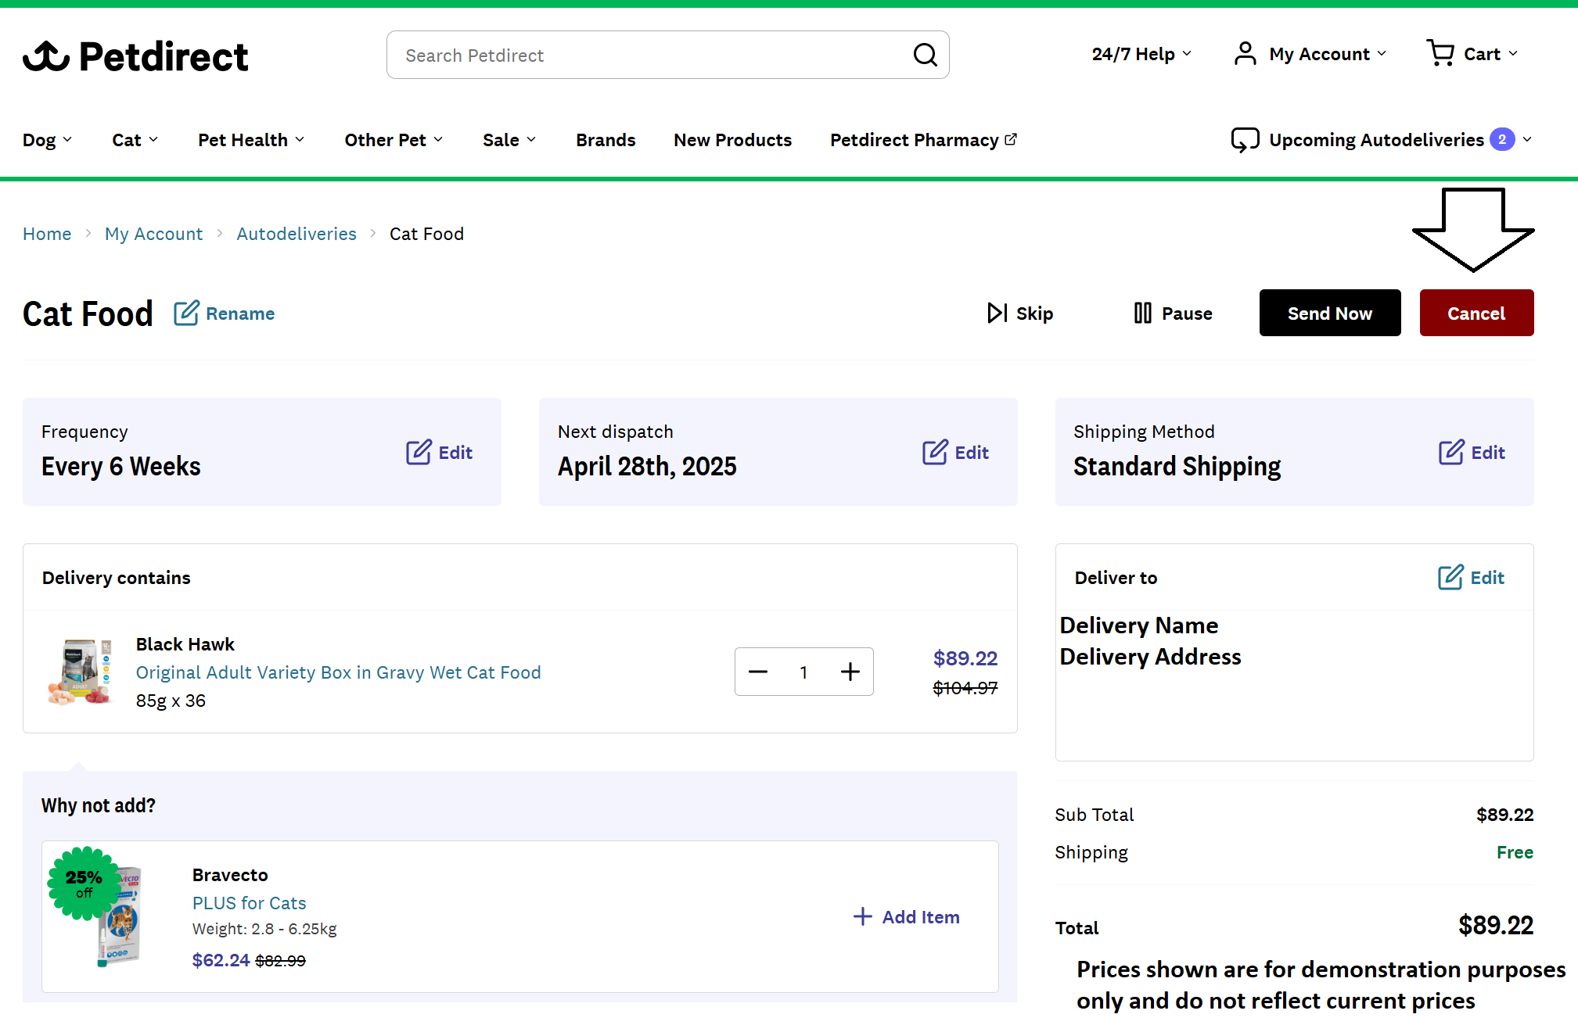Screen dimensions: 1578x1025
Task: Click the Pause text label
Action: [1187, 314]
